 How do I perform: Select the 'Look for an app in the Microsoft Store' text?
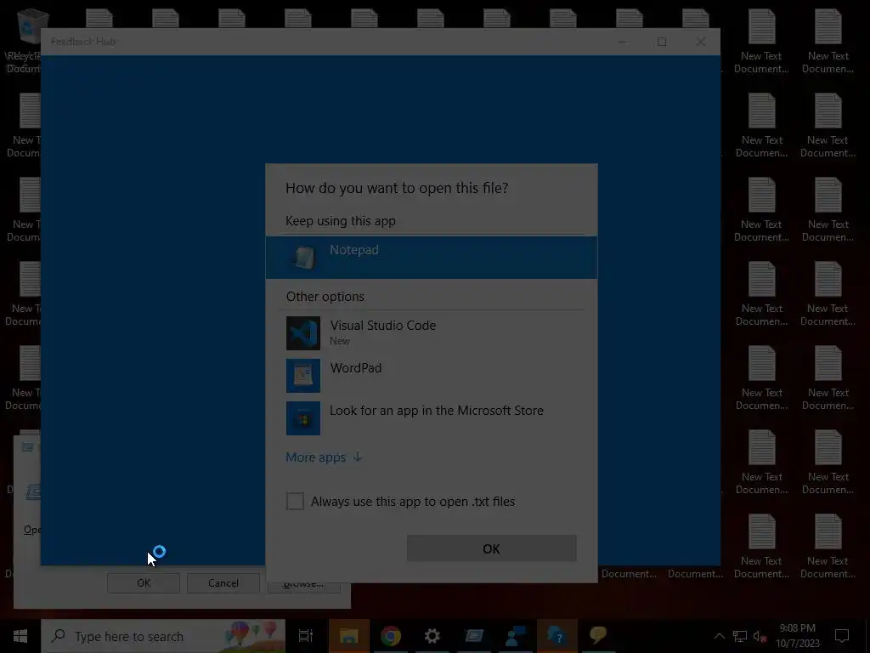click(x=437, y=411)
